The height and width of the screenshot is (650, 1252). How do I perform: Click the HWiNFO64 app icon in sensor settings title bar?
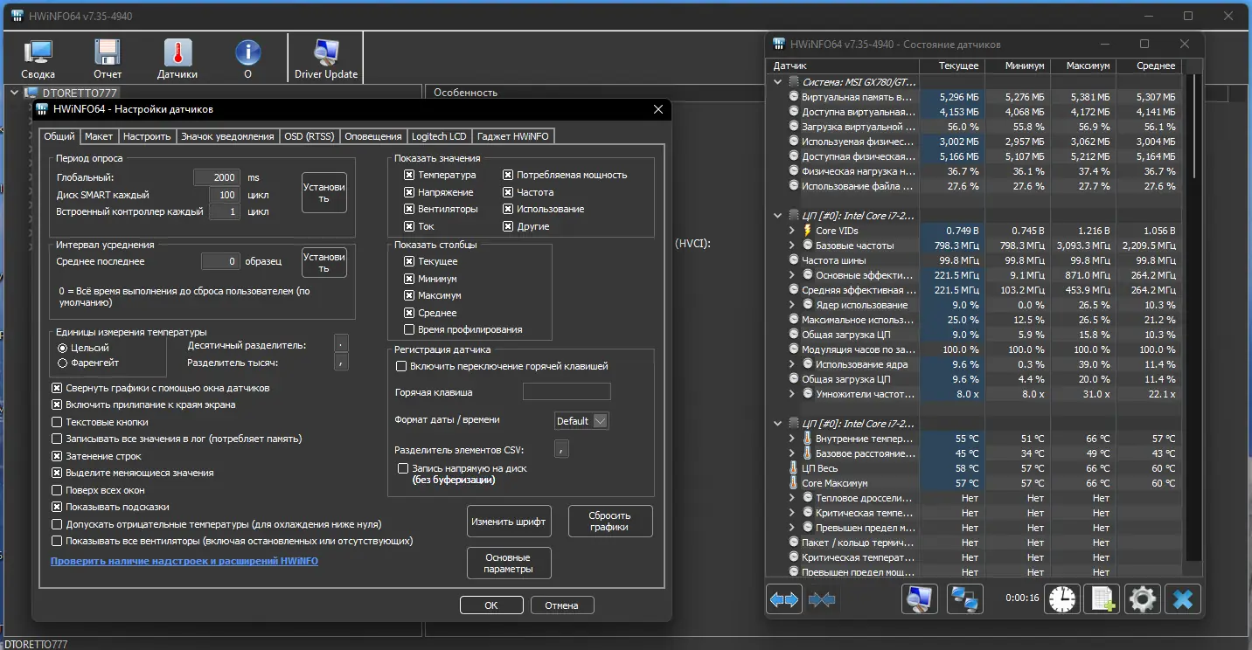(42, 109)
